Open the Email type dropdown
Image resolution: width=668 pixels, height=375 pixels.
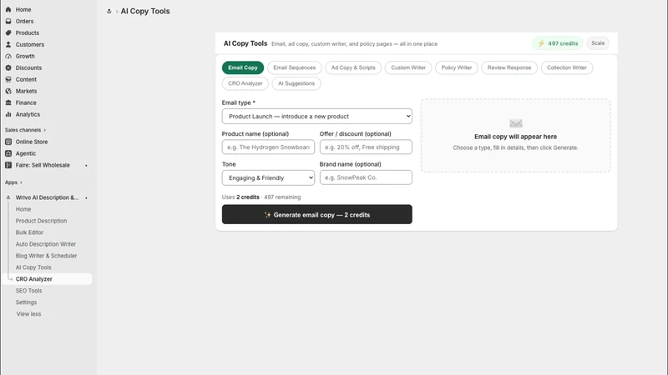(x=317, y=116)
